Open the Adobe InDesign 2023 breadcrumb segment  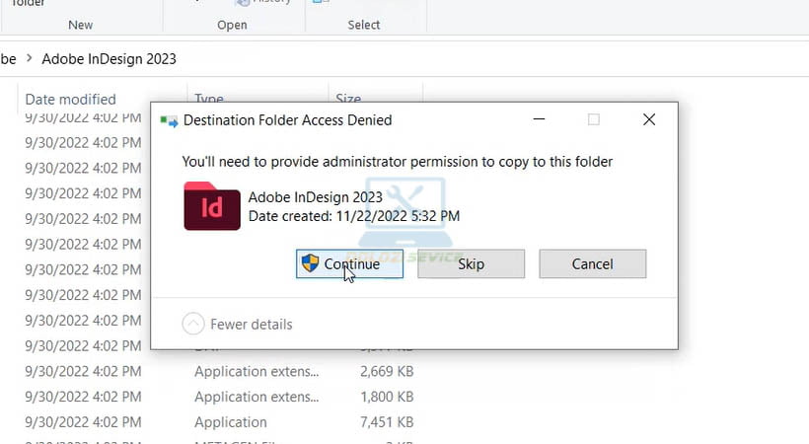[x=109, y=59]
